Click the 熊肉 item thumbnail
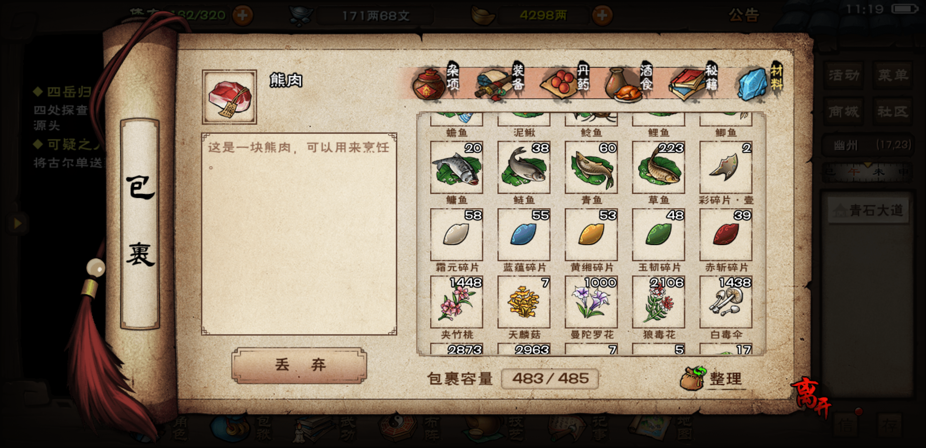The width and height of the screenshot is (926, 448). click(229, 97)
